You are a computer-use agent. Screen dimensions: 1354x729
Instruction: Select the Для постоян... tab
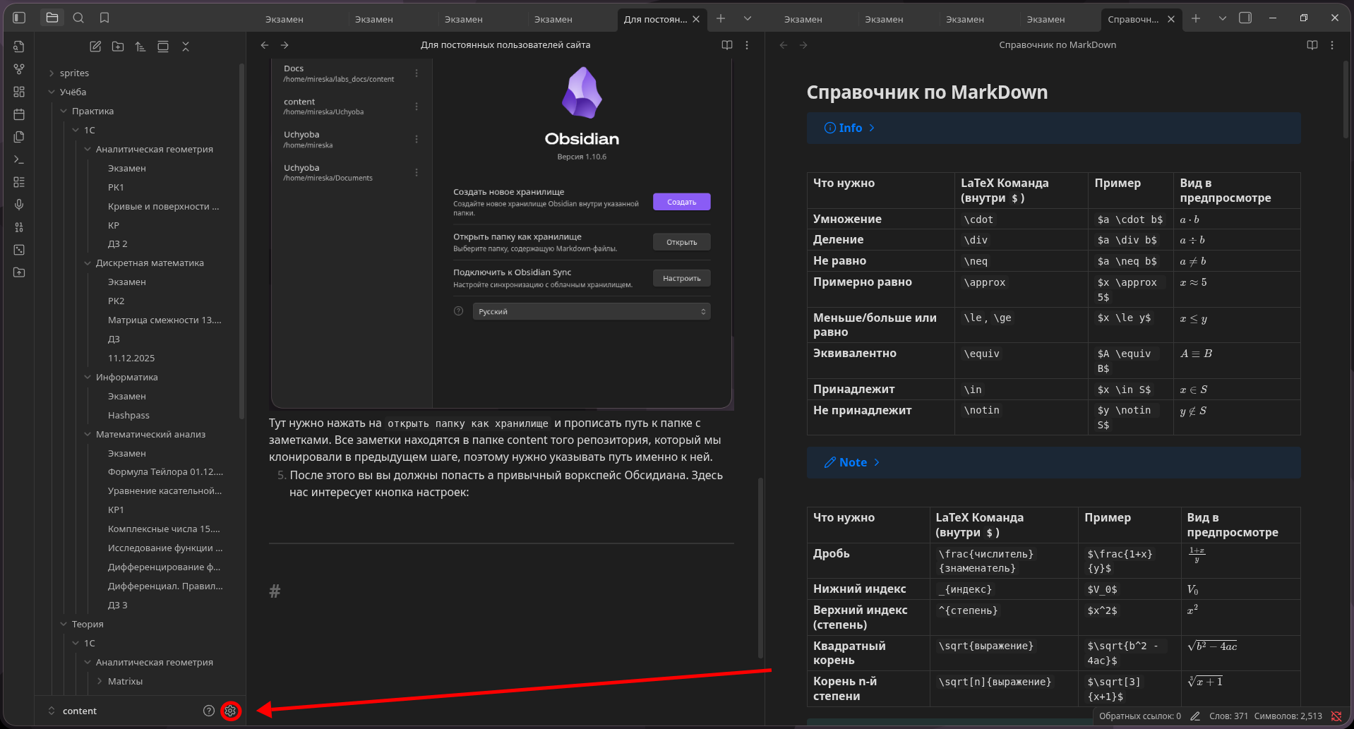[x=654, y=19]
